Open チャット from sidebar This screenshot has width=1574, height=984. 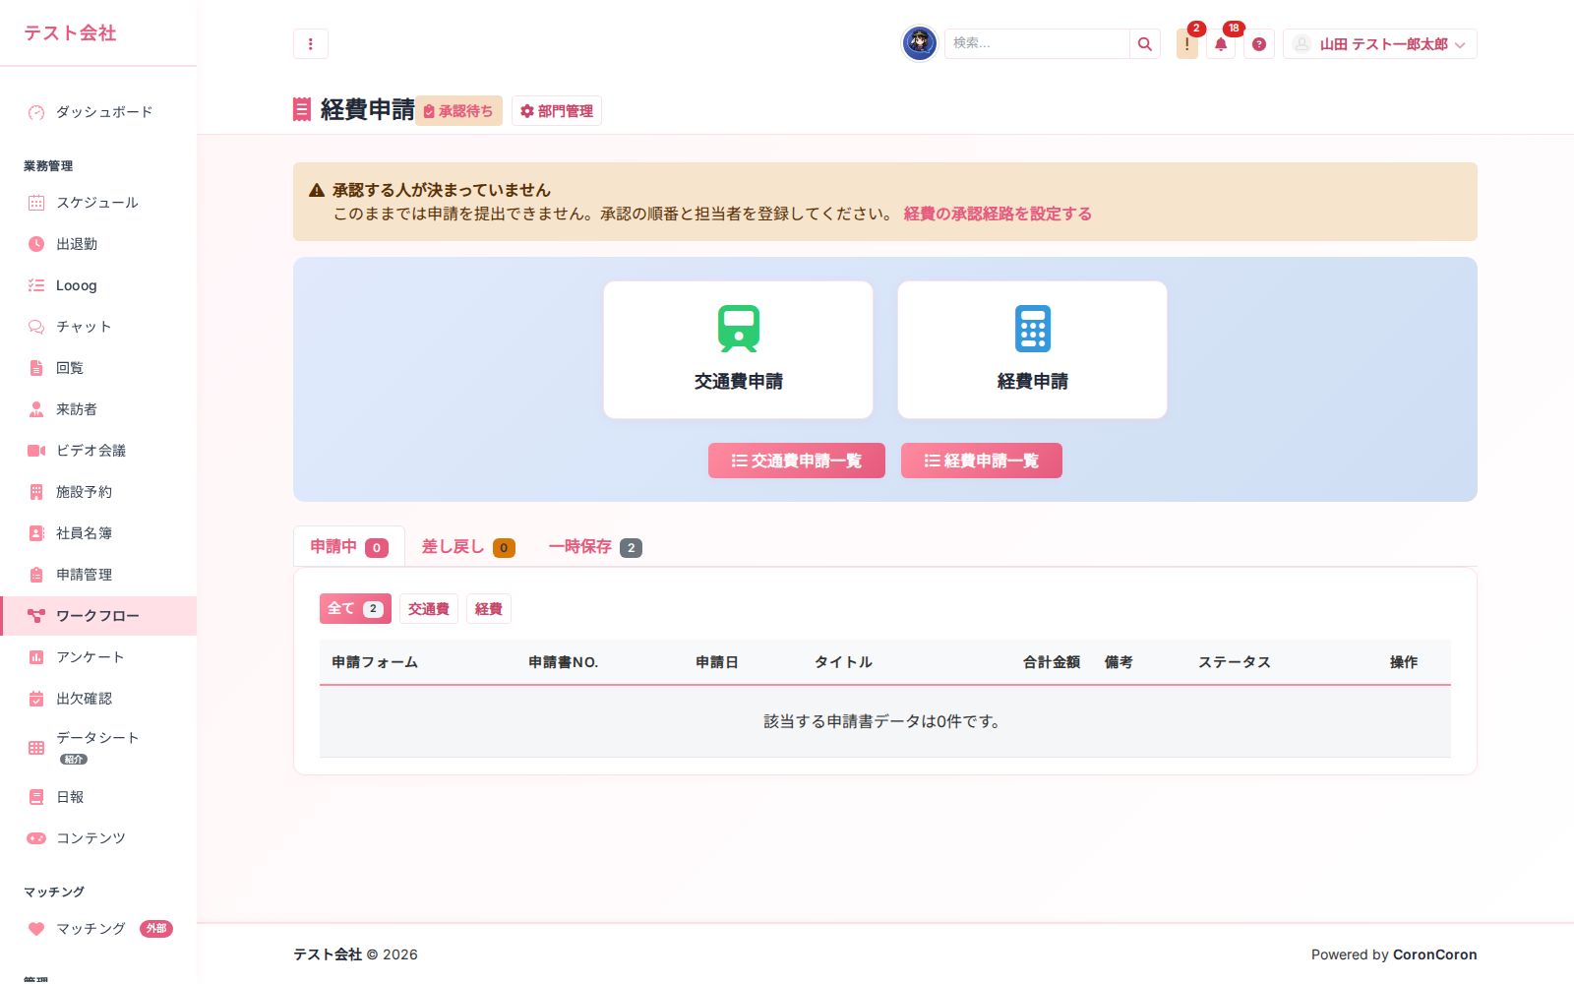(x=98, y=327)
